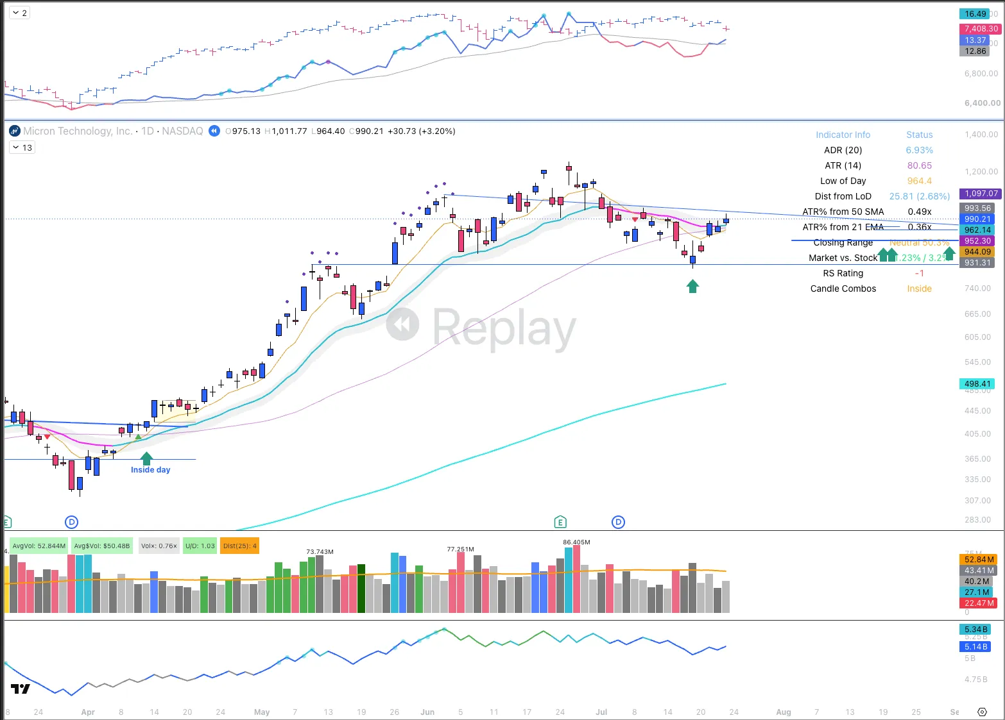1005x720 pixels.
Task: Click the cyan 498.41 price label
Action: click(x=977, y=384)
